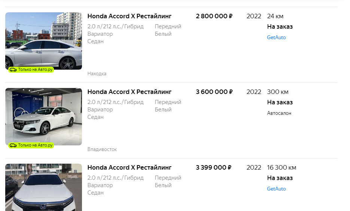
Task: Click the 3 399 000 ₽ price
Action: pos(213,168)
